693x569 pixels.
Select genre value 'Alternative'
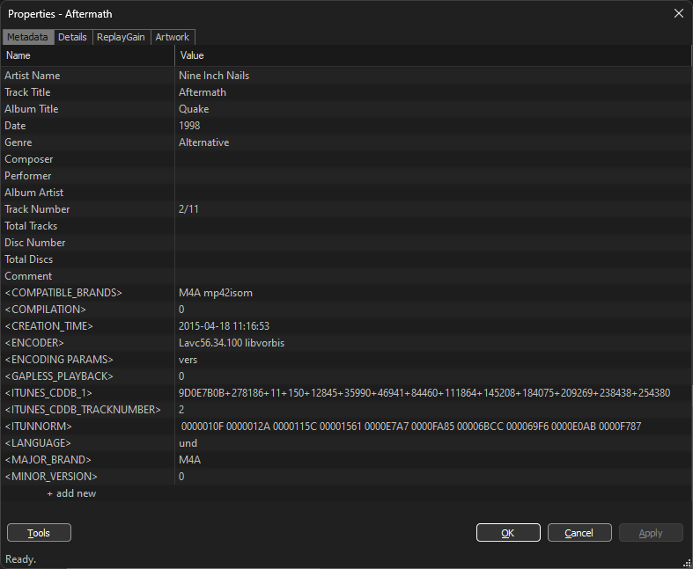[x=203, y=142]
